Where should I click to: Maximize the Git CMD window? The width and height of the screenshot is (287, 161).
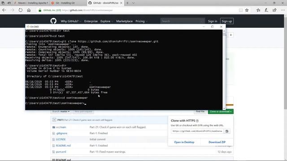[212, 27]
